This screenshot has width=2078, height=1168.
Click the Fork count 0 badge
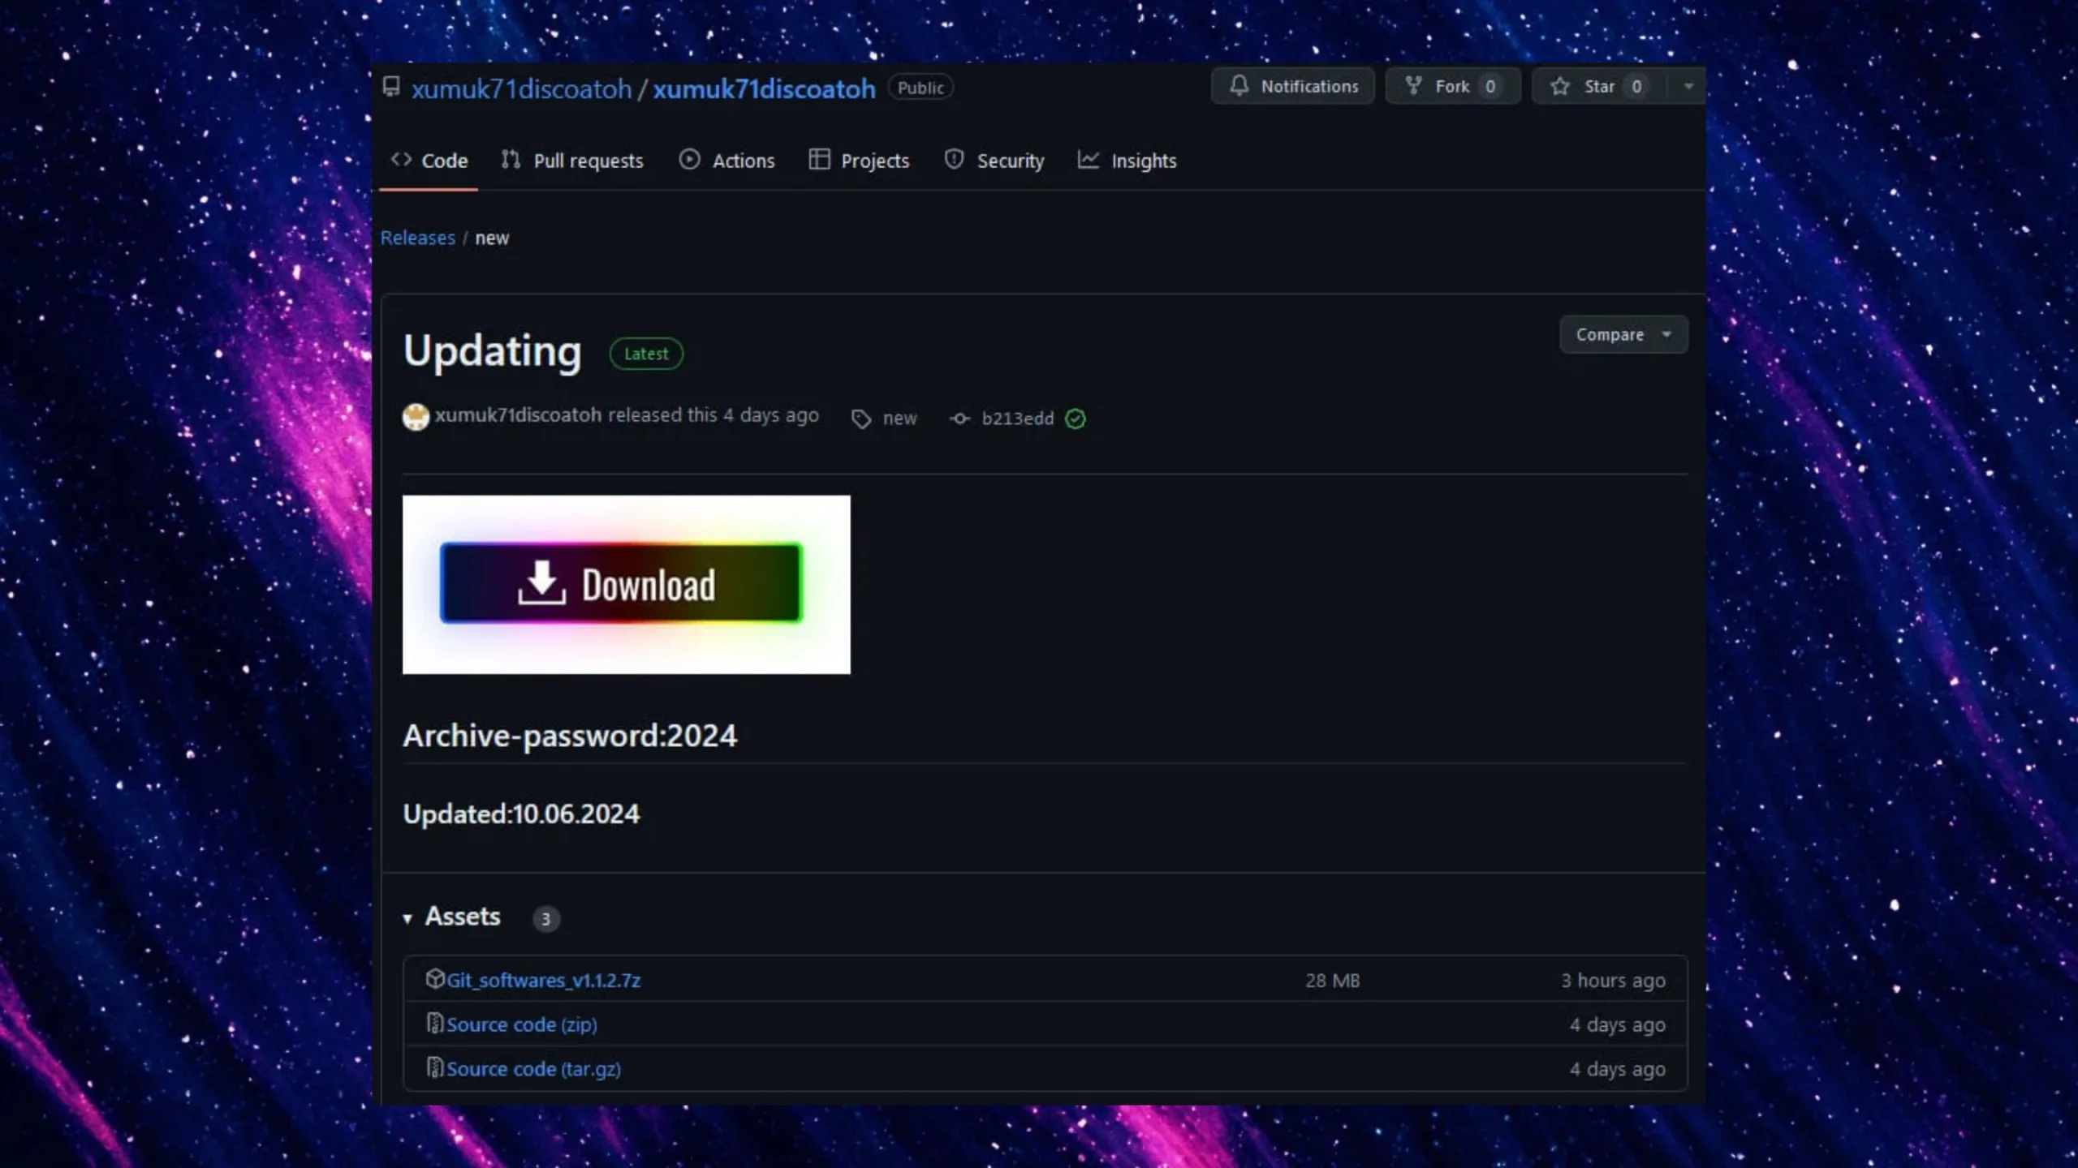click(1490, 86)
